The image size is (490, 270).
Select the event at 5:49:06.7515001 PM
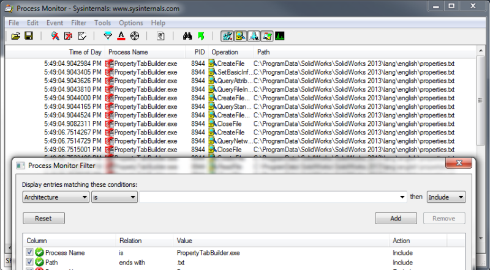click(x=241, y=150)
